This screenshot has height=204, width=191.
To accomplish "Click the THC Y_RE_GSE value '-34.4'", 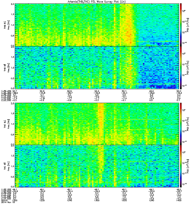I will tap(69, 191).
